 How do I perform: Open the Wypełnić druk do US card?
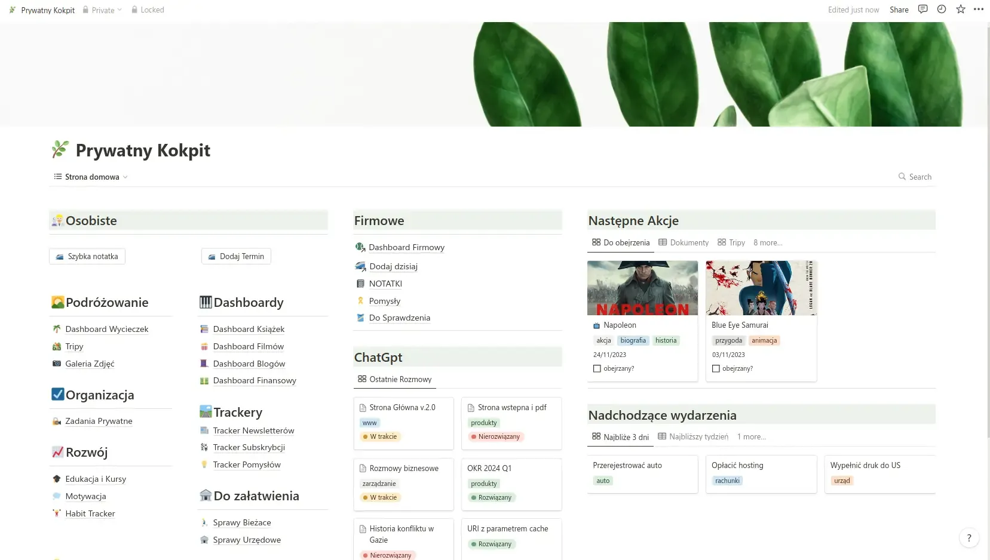(880, 474)
